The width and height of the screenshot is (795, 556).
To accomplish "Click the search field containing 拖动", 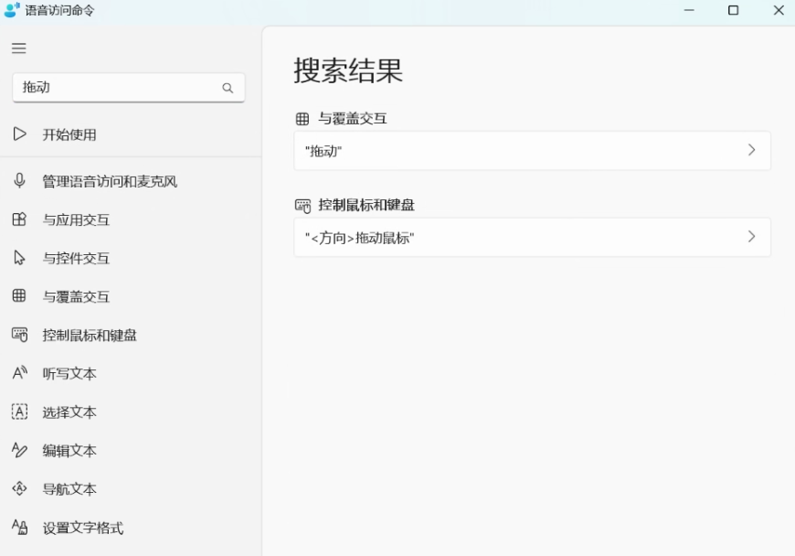I will pyautogui.click(x=129, y=87).
